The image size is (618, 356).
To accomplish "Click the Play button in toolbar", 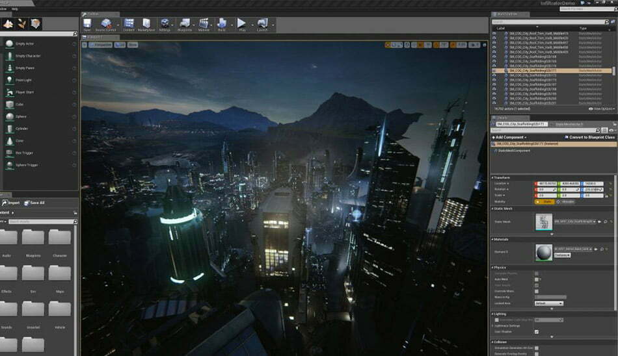I will pyautogui.click(x=241, y=23).
